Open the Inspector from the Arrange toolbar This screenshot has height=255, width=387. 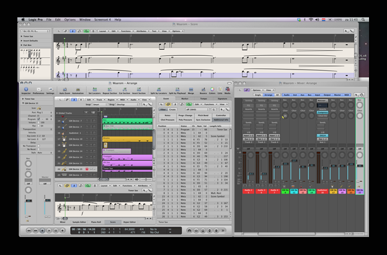[26, 89]
